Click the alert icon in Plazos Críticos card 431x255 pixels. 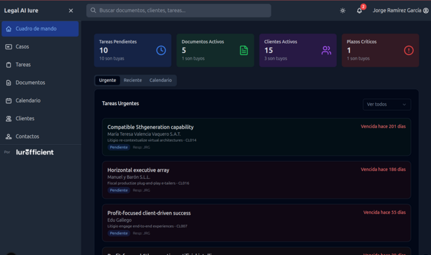pyautogui.click(x=409, y=50)
